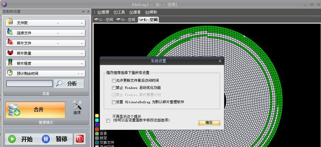The width and height of the screenshot is (321, 147).
Task: Open the 整理 menu
Action: (x=104, y=12)
